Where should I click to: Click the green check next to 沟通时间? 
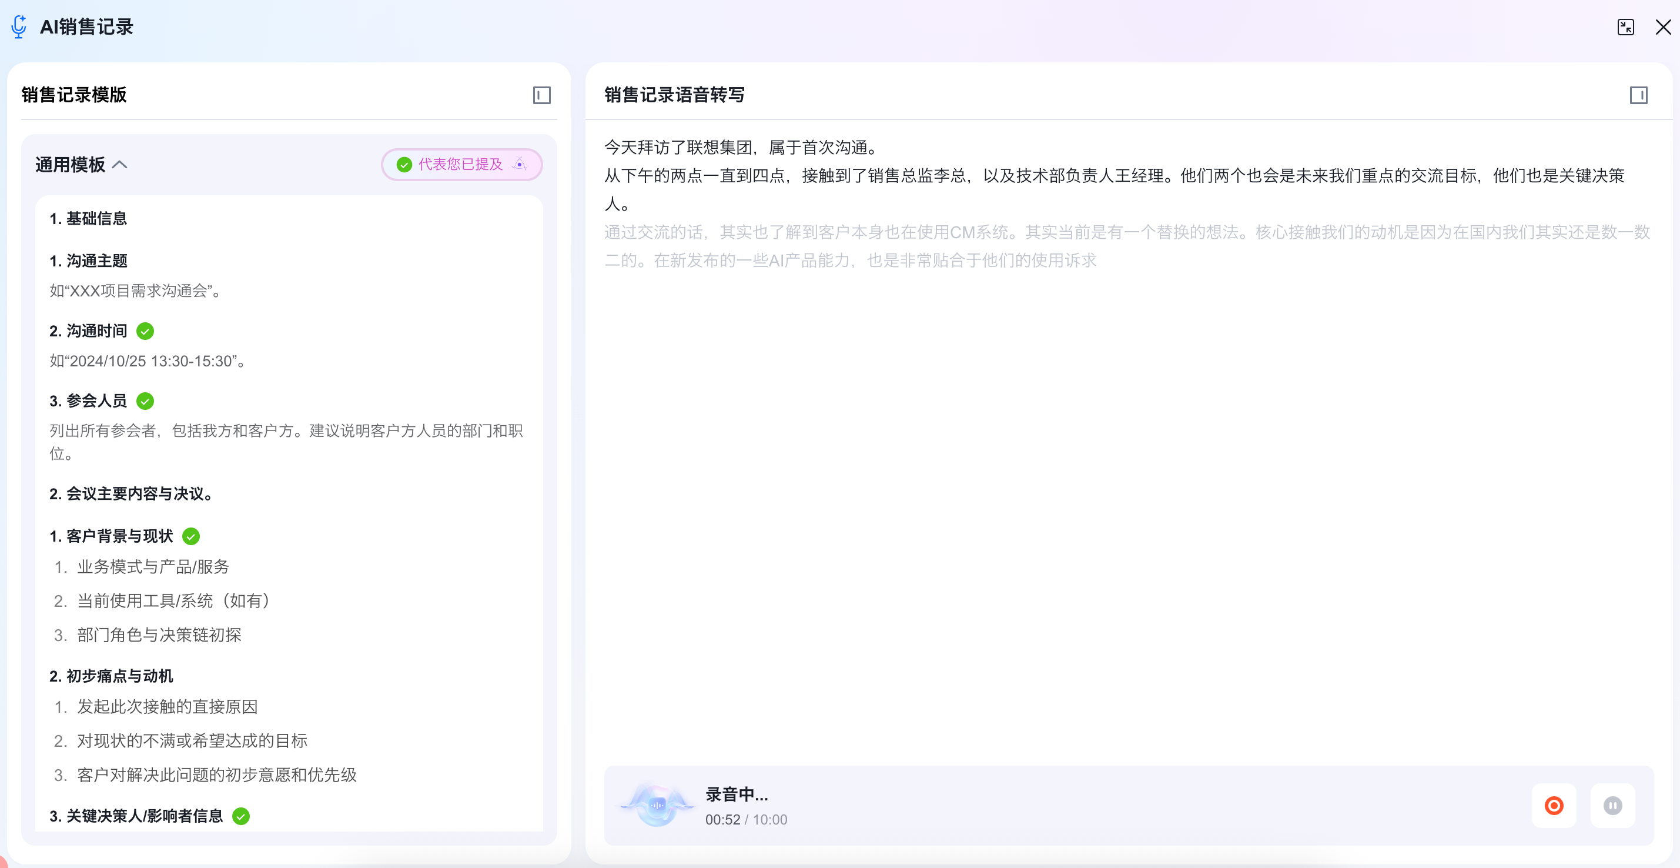point(145,332)
